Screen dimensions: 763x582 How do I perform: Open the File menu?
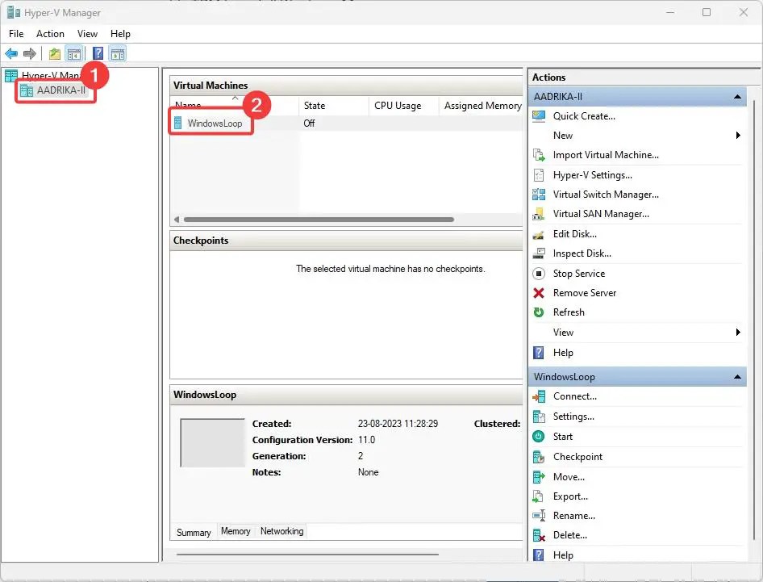coord(16,34)
